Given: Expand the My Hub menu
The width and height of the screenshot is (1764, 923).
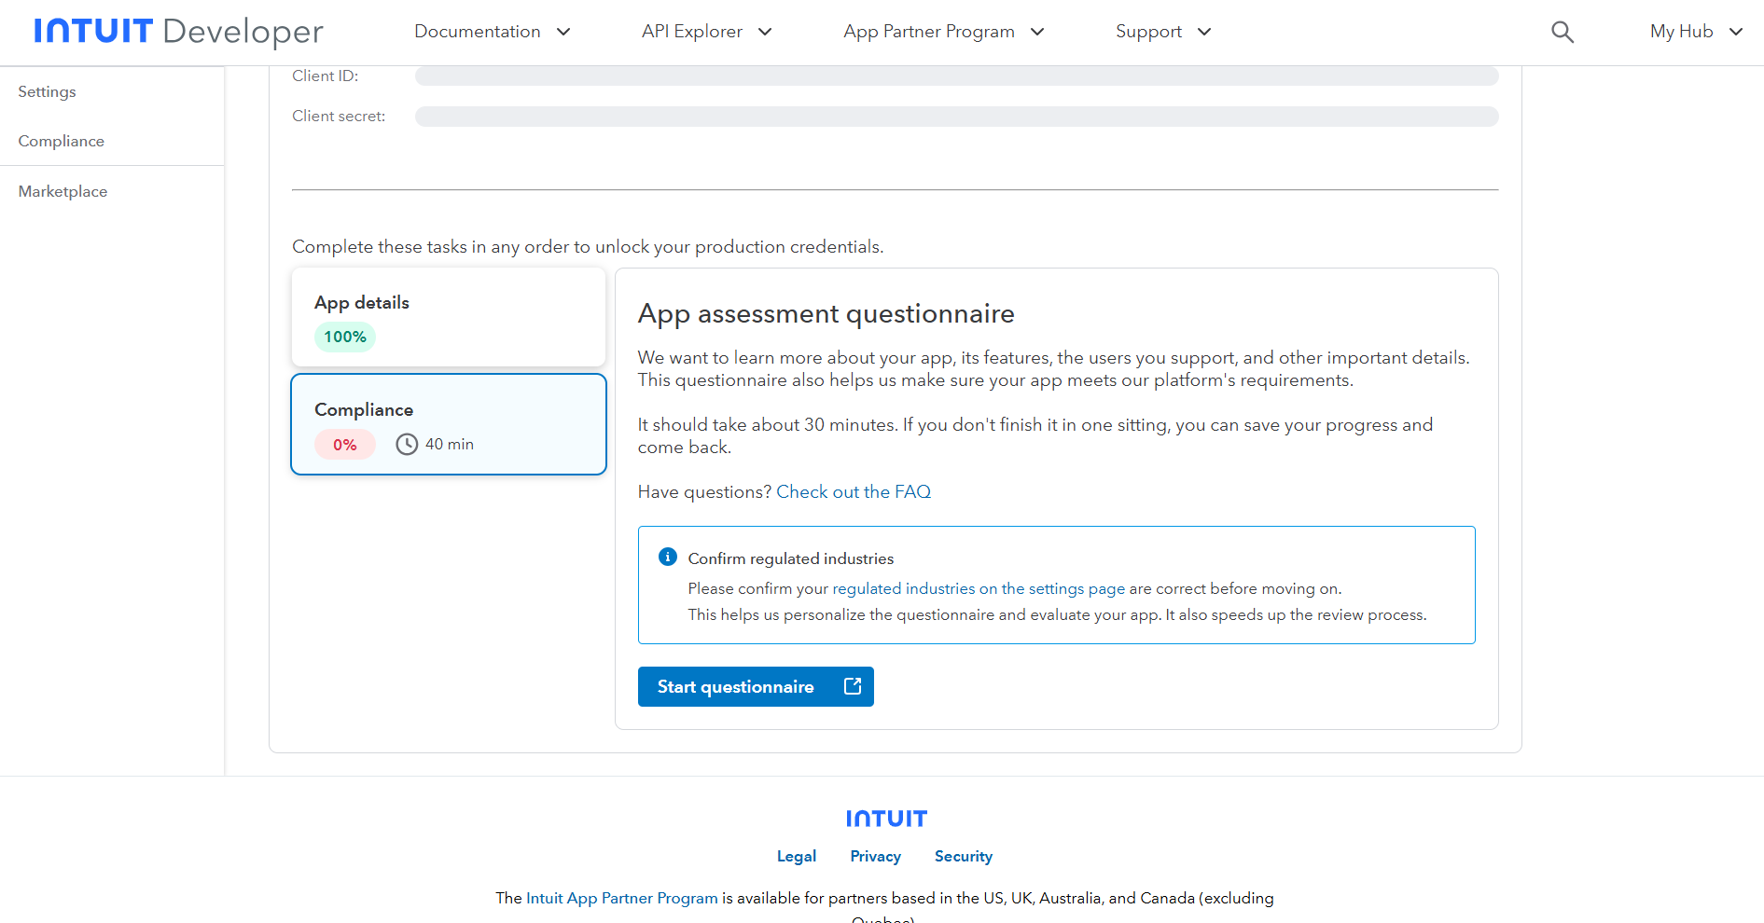Looking at the screenshot, I should 1695,32.
